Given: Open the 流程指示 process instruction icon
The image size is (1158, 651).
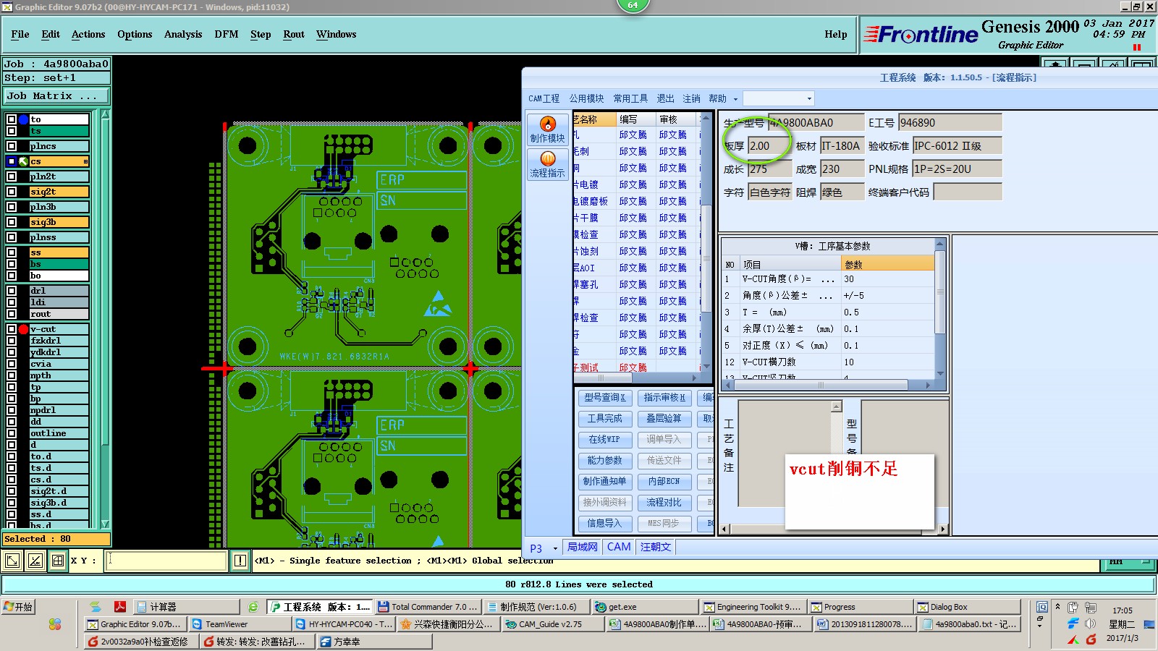Looking at the screenshot, I should coord(547,164).
